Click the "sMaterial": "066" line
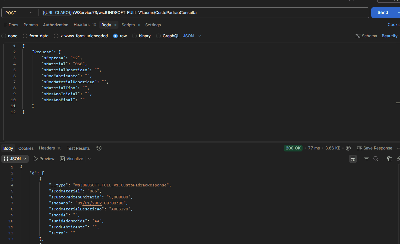The width and height of the screenshot is (400, 244). [x=64, y=64]
